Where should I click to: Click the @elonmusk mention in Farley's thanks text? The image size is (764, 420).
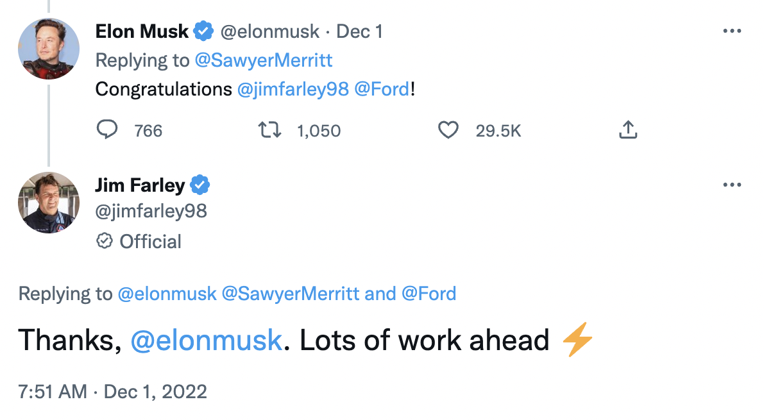pos(206,340)
